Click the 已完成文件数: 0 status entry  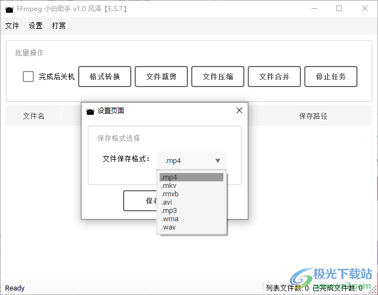pos(337,288)
